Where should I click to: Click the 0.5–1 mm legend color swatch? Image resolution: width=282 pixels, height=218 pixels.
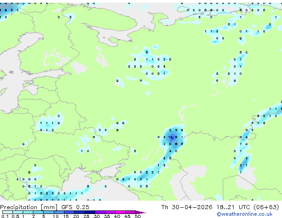pos(18,212)
